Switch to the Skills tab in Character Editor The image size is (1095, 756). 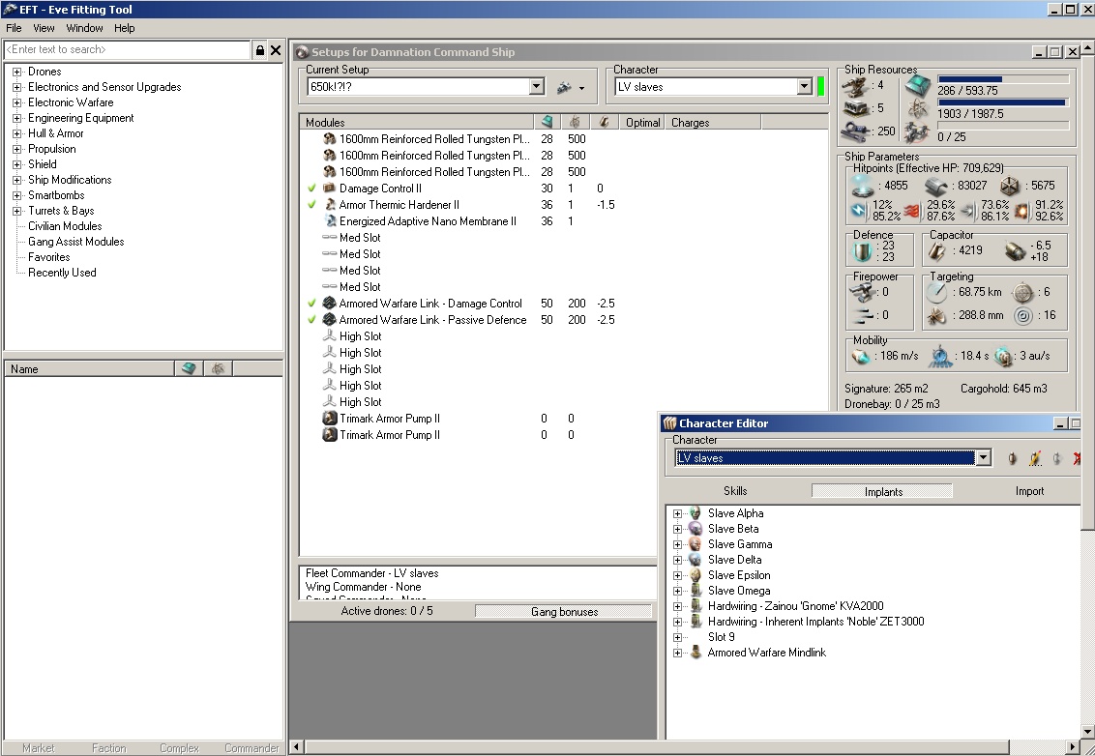tap(735, 491)
